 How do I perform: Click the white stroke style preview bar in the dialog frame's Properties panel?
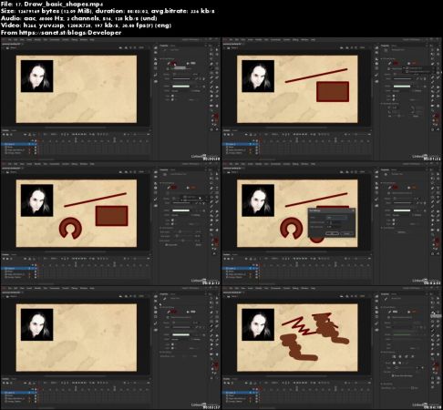coord(402,210)
